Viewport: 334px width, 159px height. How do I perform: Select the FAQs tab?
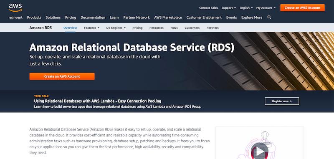pyautogui.click(x=174, y=28)
